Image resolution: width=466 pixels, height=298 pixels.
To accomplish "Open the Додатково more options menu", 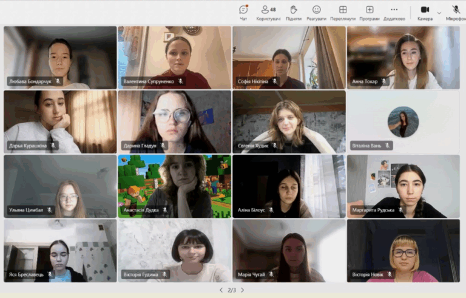I will 394,11.
